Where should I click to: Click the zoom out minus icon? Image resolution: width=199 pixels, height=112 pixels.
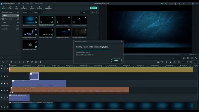179,62
